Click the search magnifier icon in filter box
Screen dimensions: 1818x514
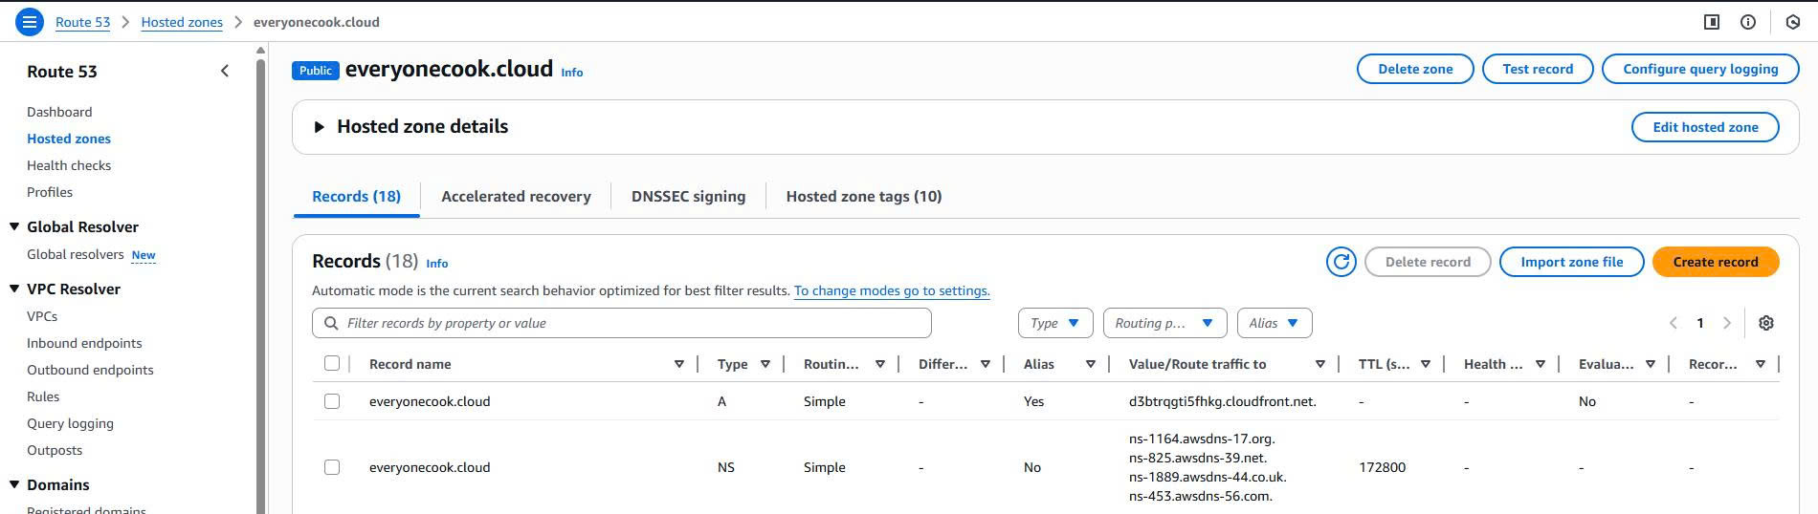click(331, 323)
